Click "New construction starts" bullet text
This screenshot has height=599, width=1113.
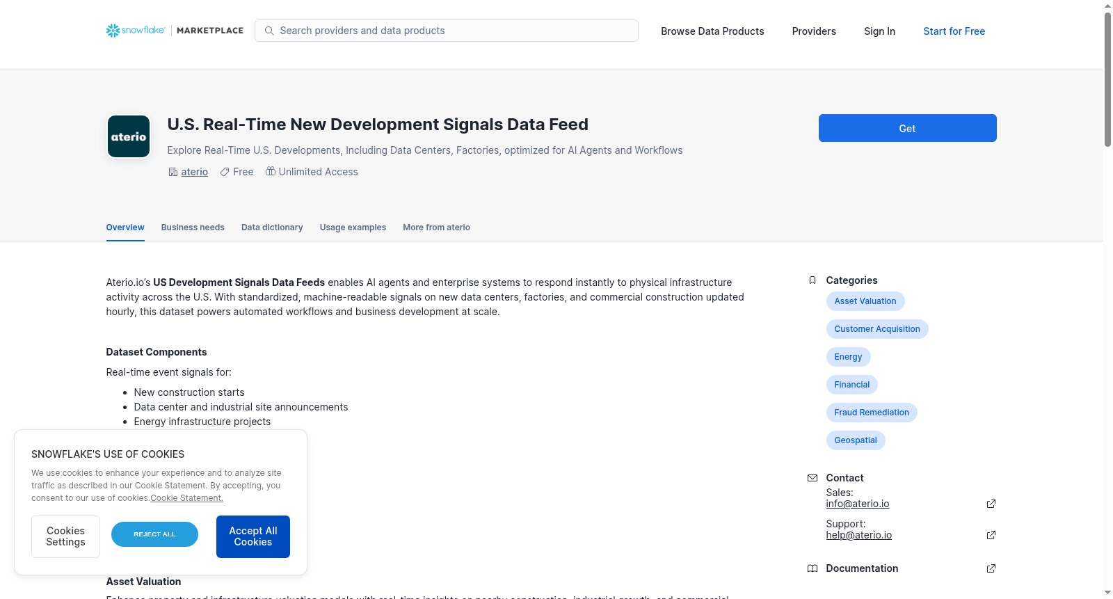point(189,392)
